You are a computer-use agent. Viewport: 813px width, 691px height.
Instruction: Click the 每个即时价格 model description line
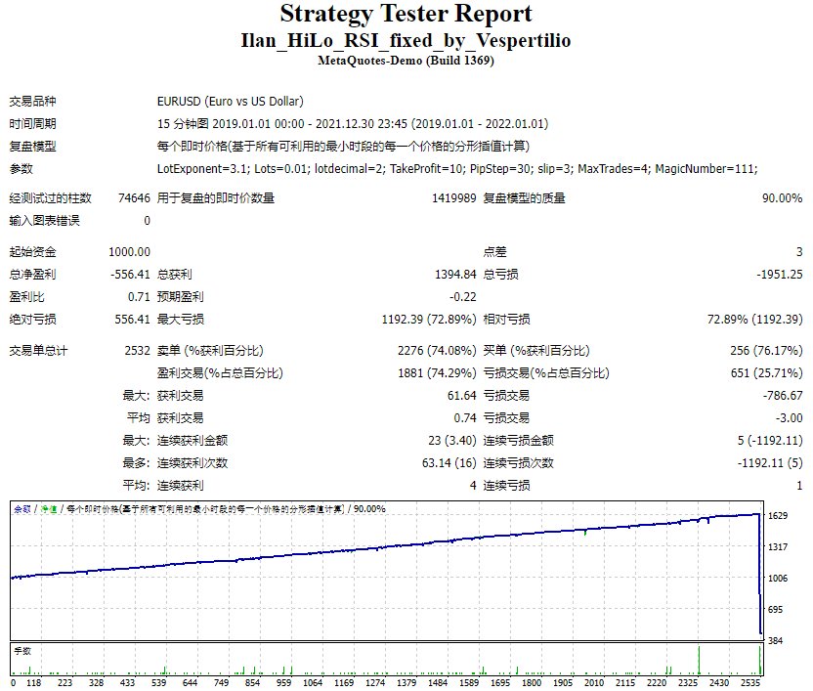tap(343, 147)
